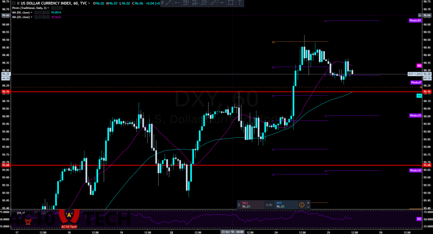
Task: Toggle visibility of MA (20, close) indicator
Action: point(36,17)
